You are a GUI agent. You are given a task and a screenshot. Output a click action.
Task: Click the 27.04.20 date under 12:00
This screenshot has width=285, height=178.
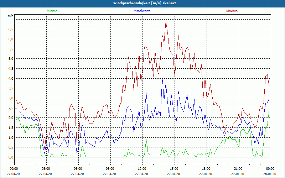[141, 174]
